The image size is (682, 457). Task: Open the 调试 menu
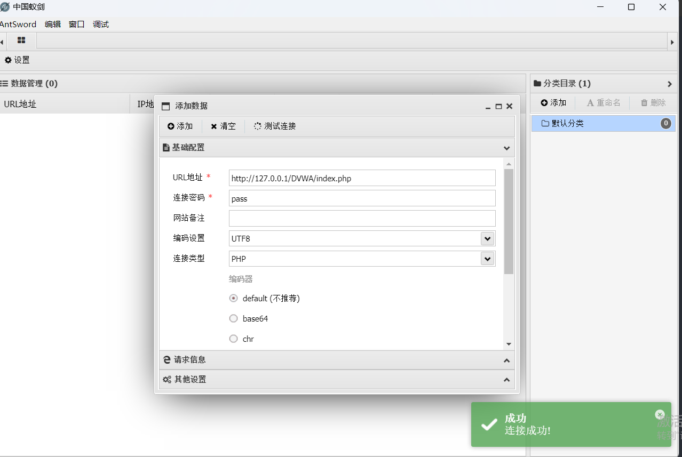(x=101, y=24)
